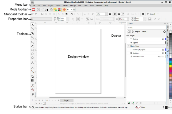Click the Undo arrow button
This screenshot has height=114, width=172.
point(72,14)
